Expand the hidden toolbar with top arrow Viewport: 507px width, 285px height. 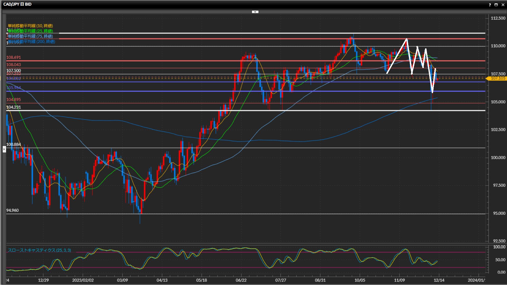pos(255,12)
